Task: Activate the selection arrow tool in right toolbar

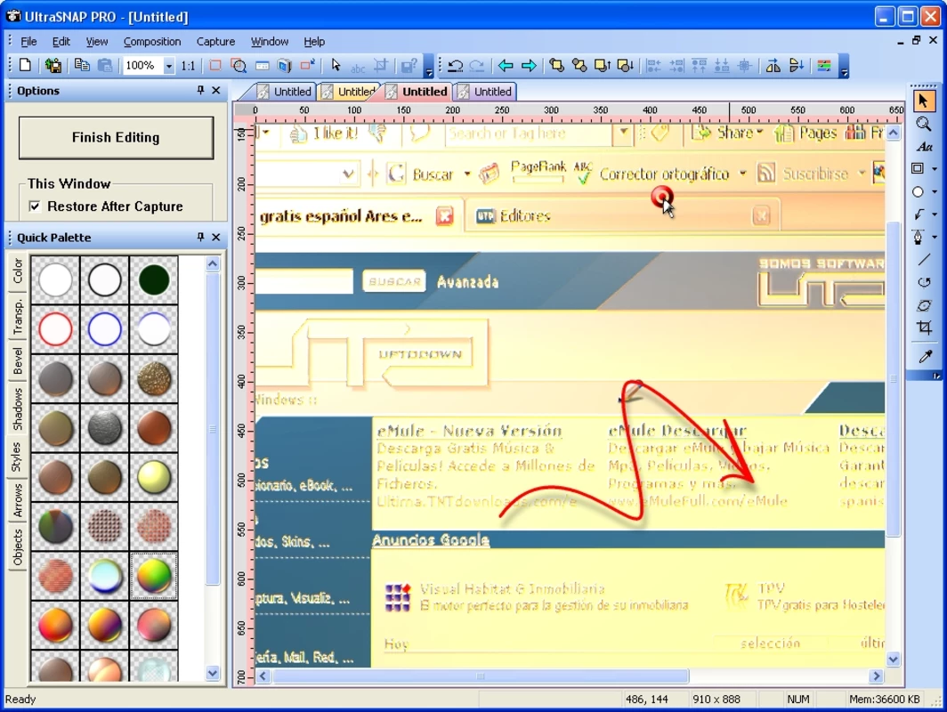Action: 923,101
